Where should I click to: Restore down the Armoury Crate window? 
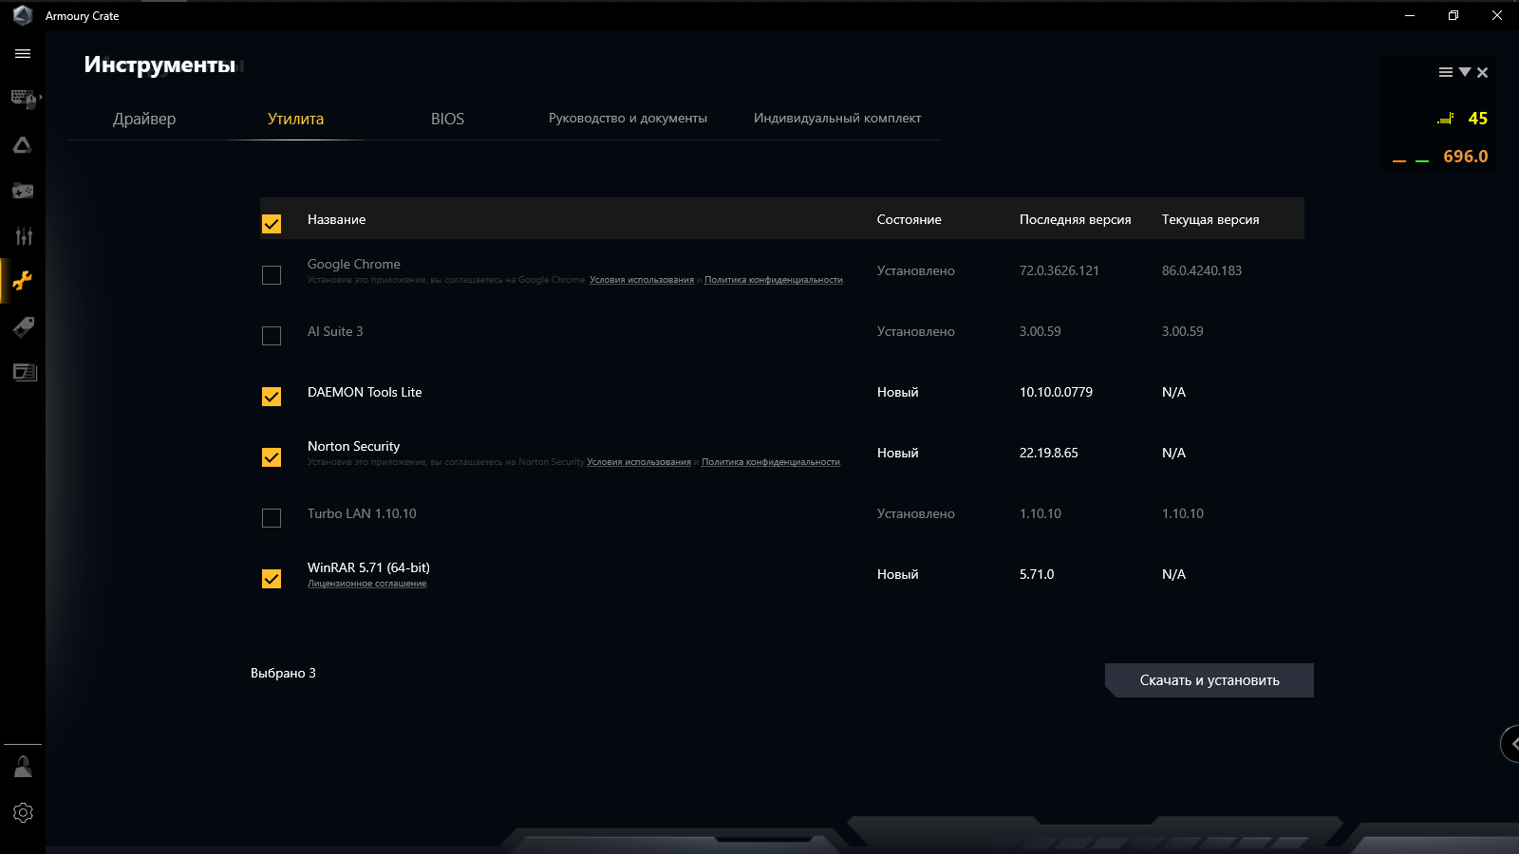pyautogui.click(x=1453, y=15)
